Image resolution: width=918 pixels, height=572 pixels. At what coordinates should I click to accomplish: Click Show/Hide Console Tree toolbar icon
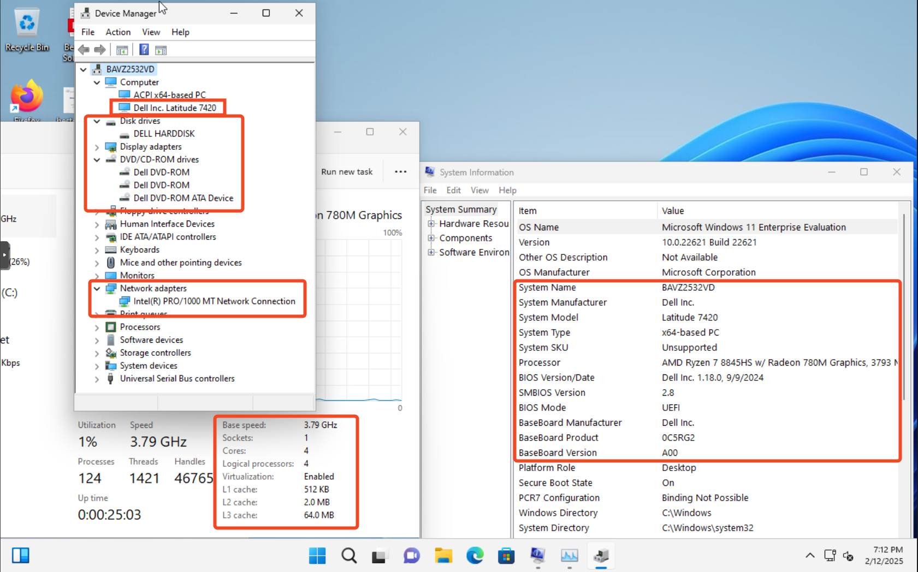pyautogui.click(x=122, y=50)
